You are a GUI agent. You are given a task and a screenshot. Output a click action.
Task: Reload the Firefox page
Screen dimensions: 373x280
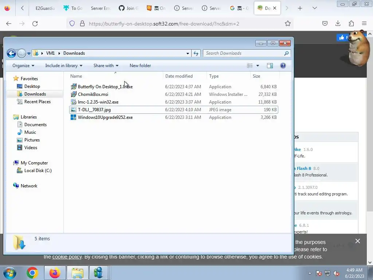point(35,24)
